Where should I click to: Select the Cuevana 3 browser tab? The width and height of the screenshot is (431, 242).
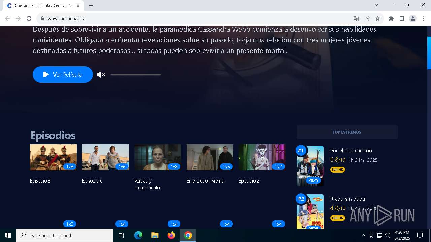(43, 6)
